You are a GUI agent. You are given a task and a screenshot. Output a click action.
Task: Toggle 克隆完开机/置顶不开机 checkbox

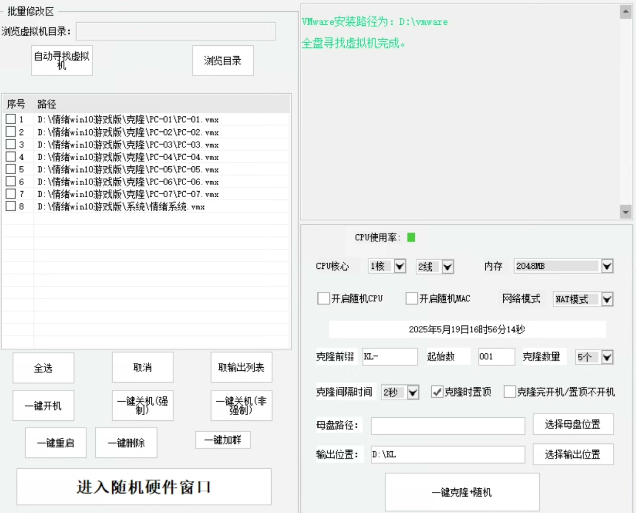(x=509, y=392)
